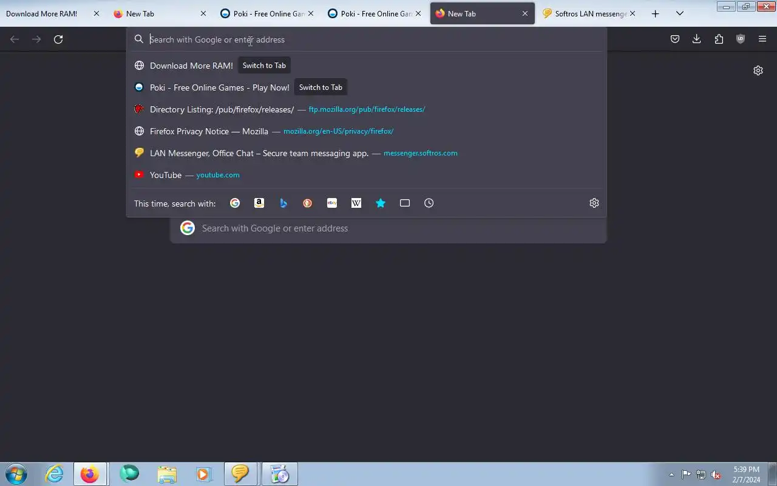Close the active New Tab tab
Image resolution: width=777 pixels, height=486 pixels.
pos(525,13)
